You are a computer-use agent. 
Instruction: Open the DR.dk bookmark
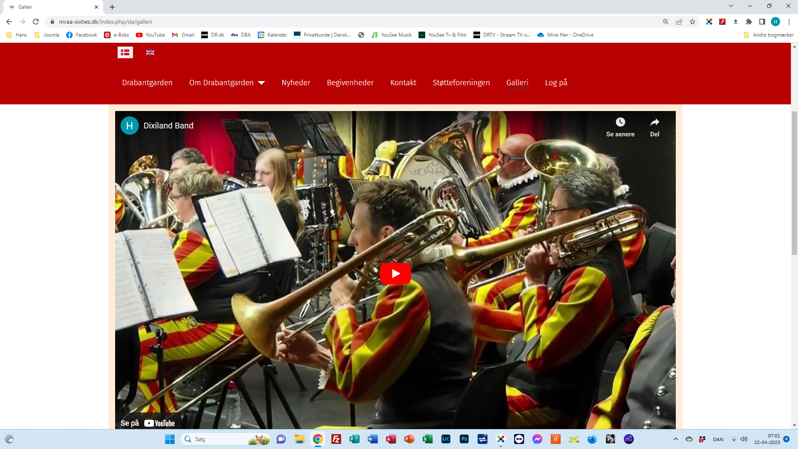click(213, 35)
